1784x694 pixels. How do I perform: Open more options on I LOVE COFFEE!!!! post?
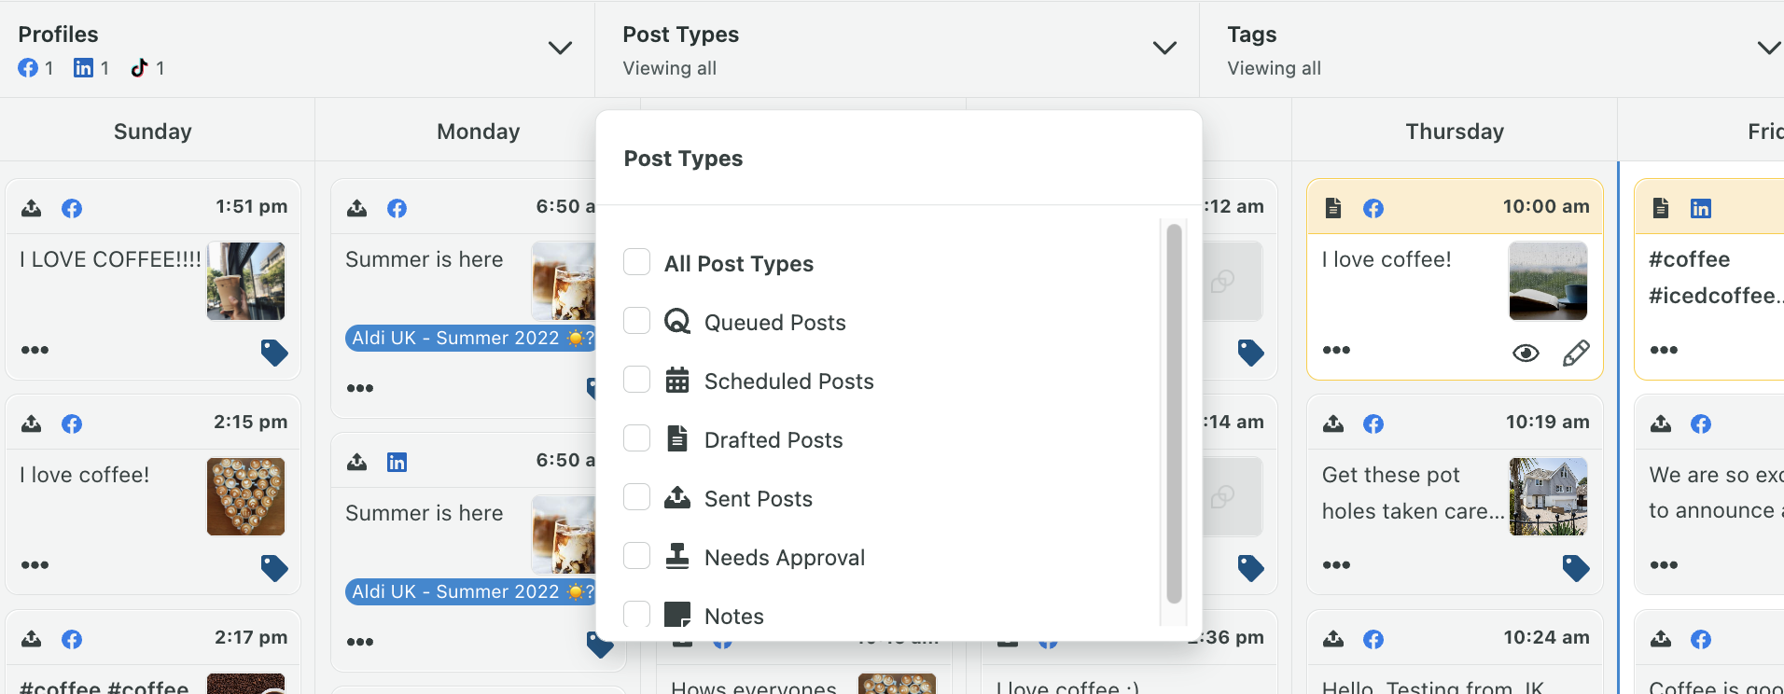pyautogui.click(x=35, y=350)
